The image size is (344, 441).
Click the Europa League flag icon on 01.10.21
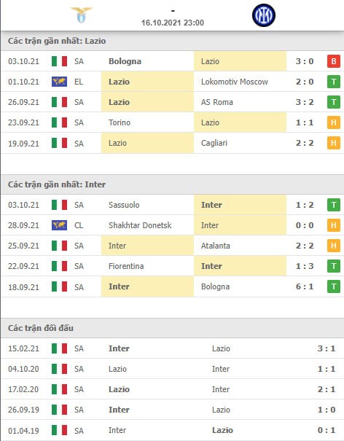coord(59,82)
